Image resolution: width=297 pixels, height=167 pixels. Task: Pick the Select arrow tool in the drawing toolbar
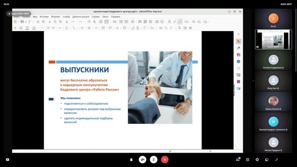pyautogui.click(x=15, y=28)
